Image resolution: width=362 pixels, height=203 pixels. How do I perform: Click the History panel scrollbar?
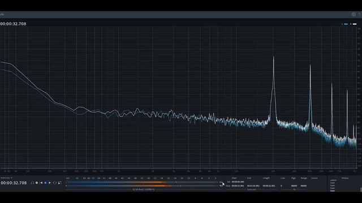pos(361,189)
